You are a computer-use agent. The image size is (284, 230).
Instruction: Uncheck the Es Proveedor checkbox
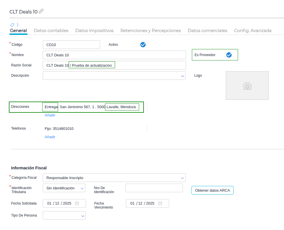click(x=229, y=55)
